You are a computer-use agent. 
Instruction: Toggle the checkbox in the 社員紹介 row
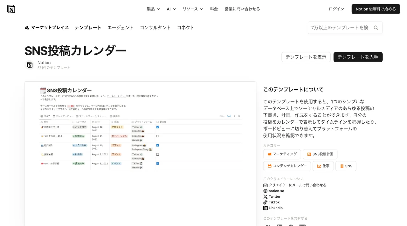157,145
